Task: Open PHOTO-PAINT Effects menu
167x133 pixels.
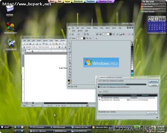Action: [x=95, y=28]
